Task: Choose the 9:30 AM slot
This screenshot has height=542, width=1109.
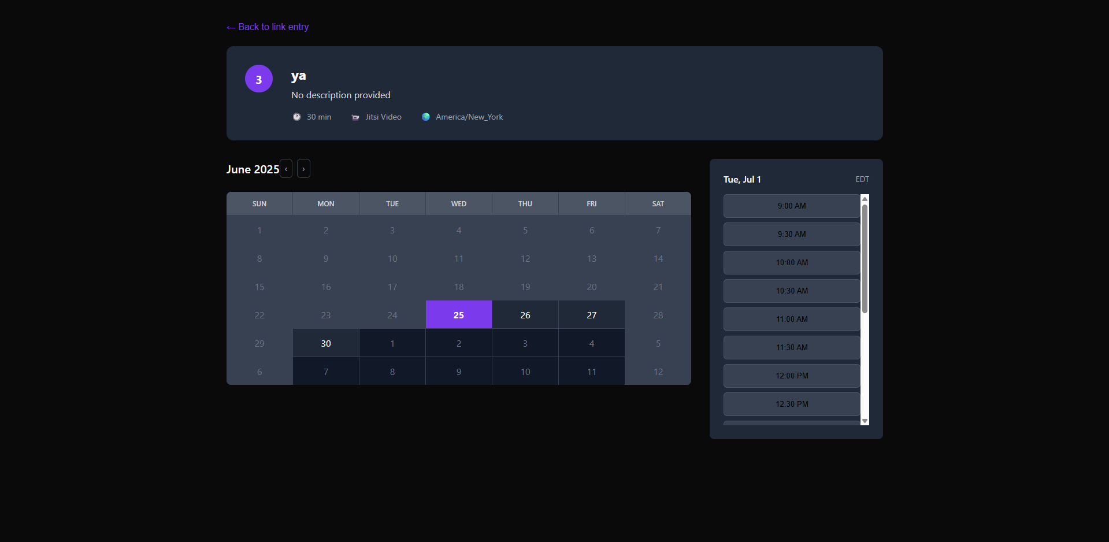Action: pyautogui.click(x=791, y=234)
